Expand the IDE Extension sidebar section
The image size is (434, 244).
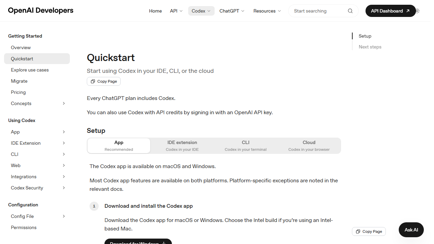click(x=64, y=143)
